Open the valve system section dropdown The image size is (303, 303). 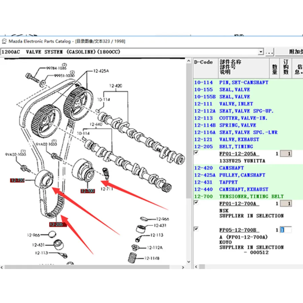pos(260,52)
